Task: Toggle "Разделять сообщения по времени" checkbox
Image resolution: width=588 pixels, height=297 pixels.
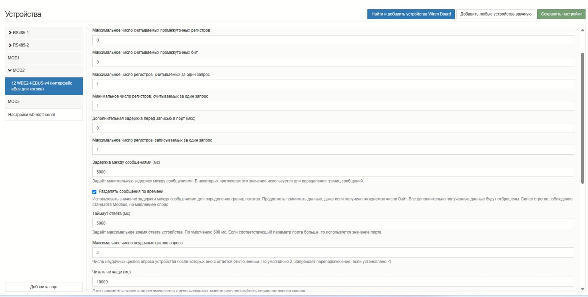Action: tap(94, 192)
